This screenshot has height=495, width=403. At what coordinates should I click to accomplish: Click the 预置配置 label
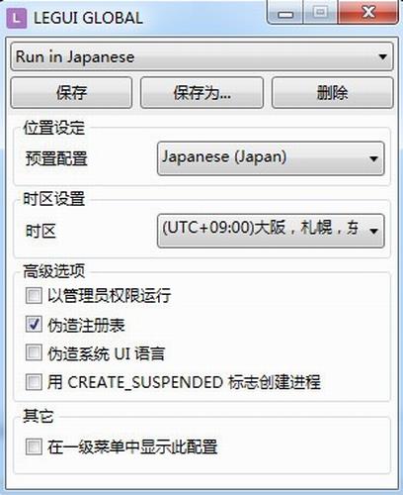pyautogui.click(x=56, y=158)
